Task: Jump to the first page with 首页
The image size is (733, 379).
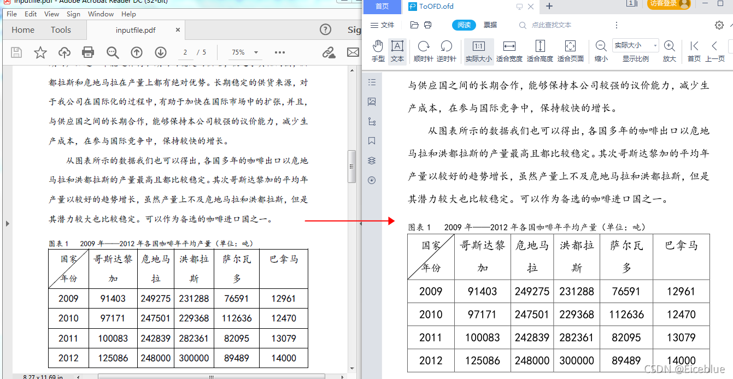Action: tap(694, 51)
